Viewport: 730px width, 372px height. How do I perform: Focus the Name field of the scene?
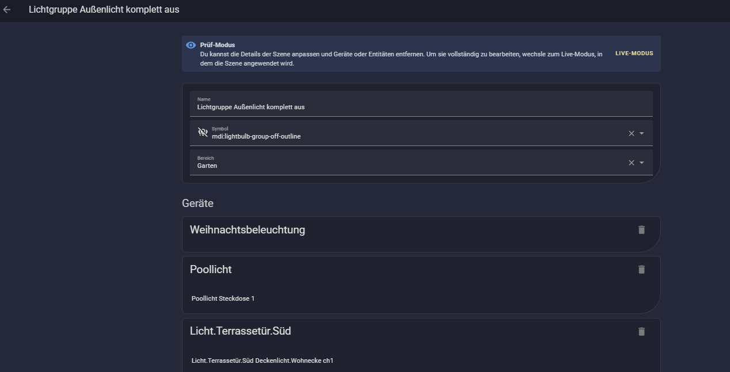click(423, 103)
